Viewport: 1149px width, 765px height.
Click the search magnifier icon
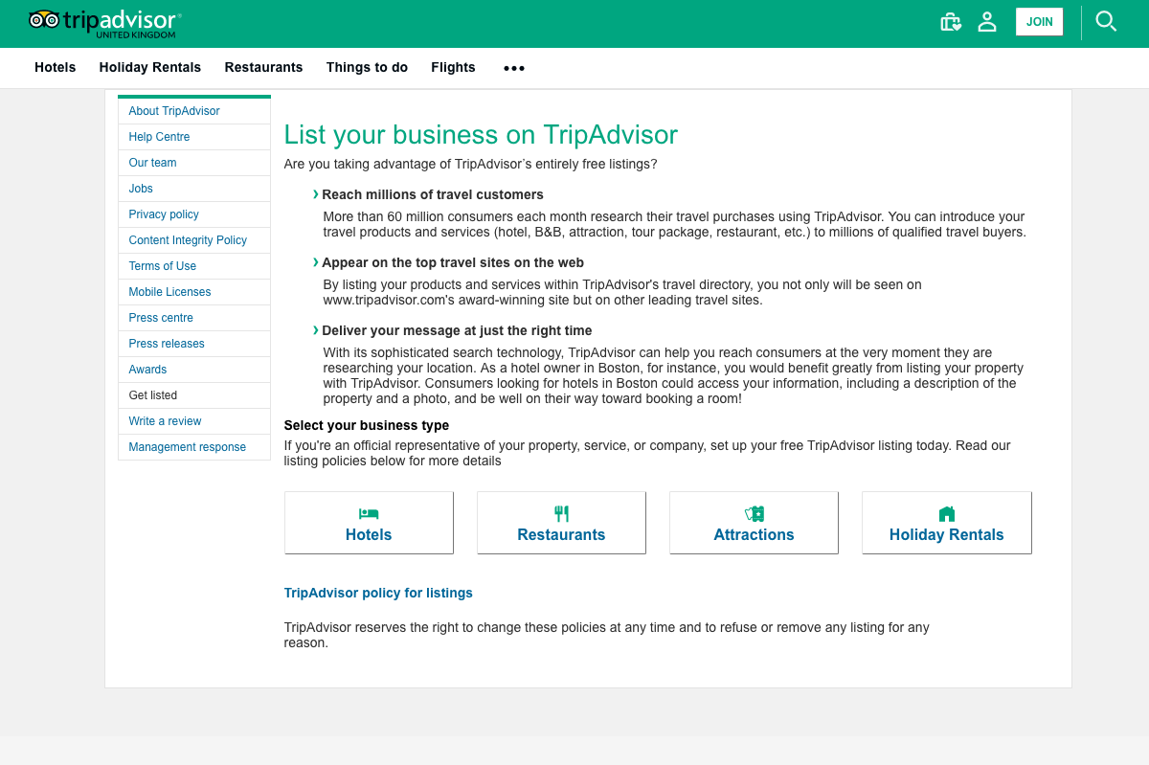point(1106,21)
